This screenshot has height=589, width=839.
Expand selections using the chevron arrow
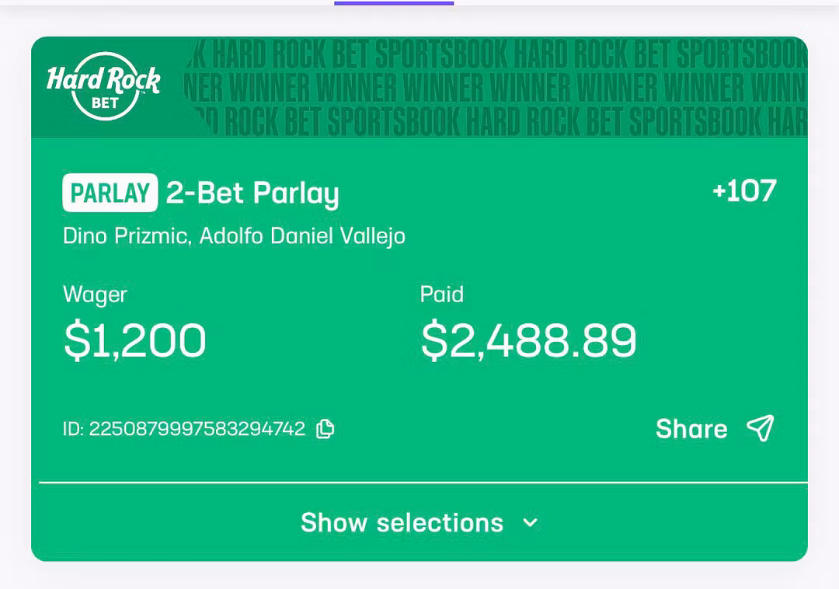click(x=530, y=522)
